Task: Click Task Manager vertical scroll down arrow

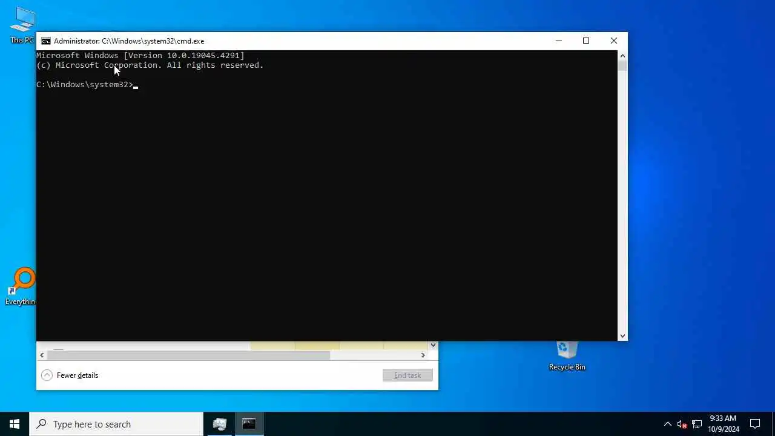Action: coord(433,345)
